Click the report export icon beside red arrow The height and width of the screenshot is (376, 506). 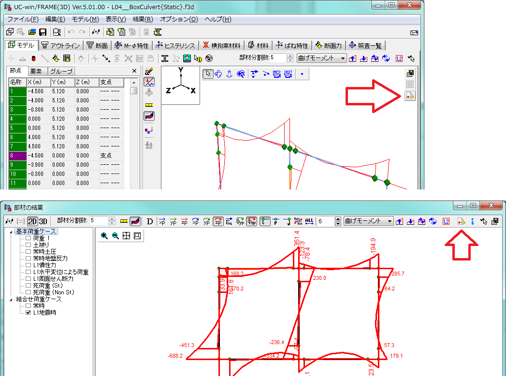tap(410, 96)
